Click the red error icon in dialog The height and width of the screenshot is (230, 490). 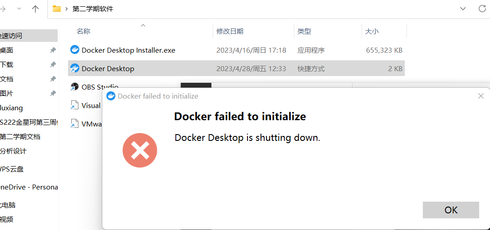point(140,150)
